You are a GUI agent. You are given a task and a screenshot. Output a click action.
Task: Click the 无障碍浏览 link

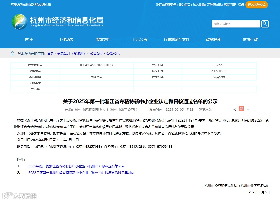pyautogui.click(x=214, y=5)
